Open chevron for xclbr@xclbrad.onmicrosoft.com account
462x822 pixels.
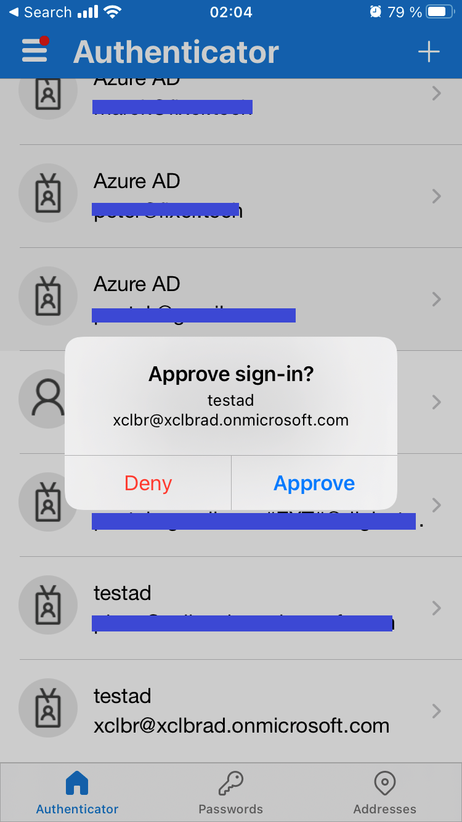click(437, 711)
